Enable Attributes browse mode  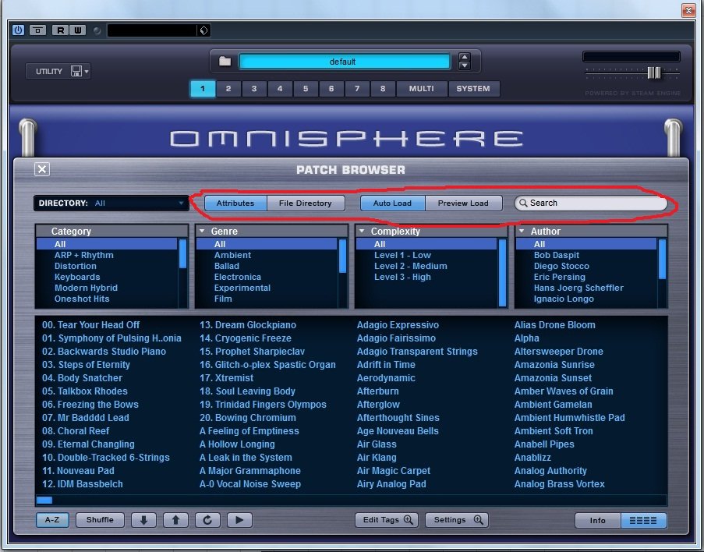(235, 203)
